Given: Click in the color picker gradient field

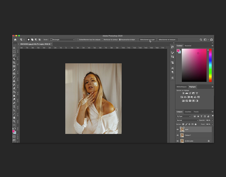Looking at the screenshot, I should point(194,65).
